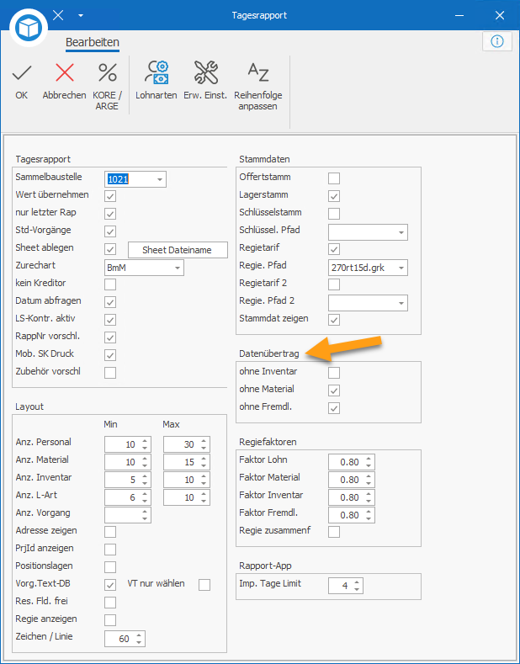Viewport: 520px width, 664px height.
Task: Minimize the Tagesrapport window
Action: pos(459,16)
